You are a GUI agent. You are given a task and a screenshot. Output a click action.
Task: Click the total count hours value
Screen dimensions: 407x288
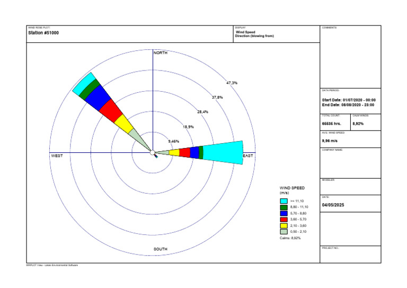coord(331,124)
